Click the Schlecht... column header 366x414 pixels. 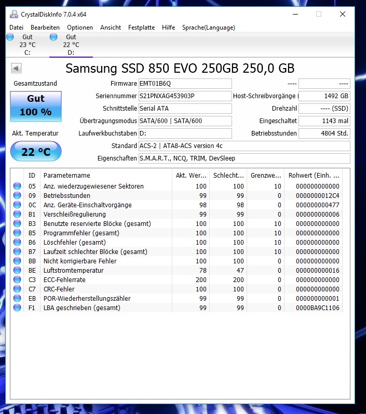[x=228, y=176]
